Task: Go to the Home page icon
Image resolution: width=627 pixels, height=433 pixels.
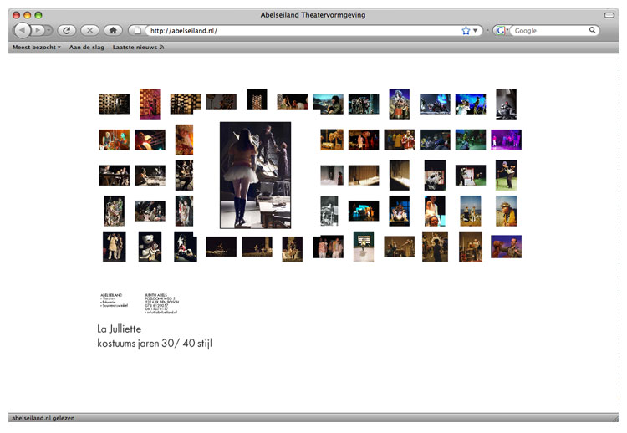Action: click(113, 30)
